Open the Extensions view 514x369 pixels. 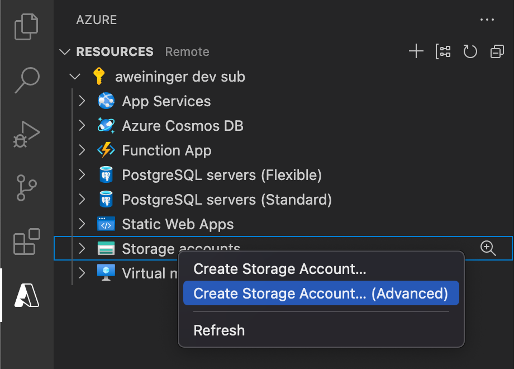click(x=26, y=242)
